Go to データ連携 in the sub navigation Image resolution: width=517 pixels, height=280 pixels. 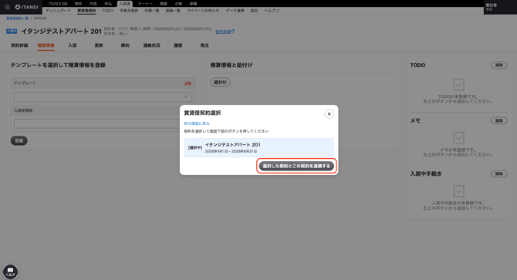235,11
